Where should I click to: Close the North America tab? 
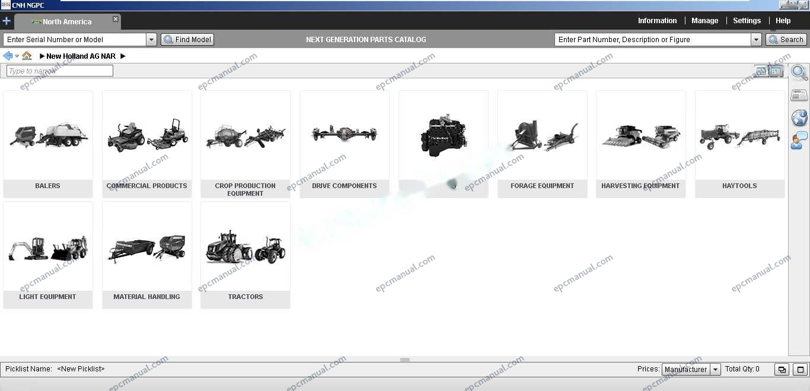coord(116,19)
